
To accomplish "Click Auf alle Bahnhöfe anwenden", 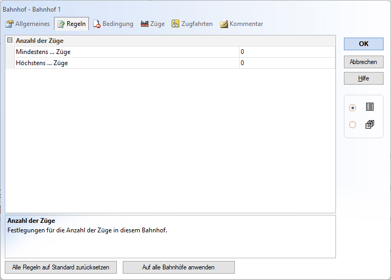I will [x=178, y=267].
